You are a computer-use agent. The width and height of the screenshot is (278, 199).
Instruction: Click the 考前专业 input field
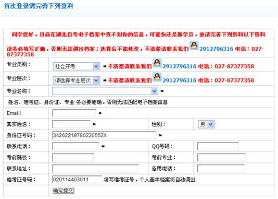pos(221,157)
